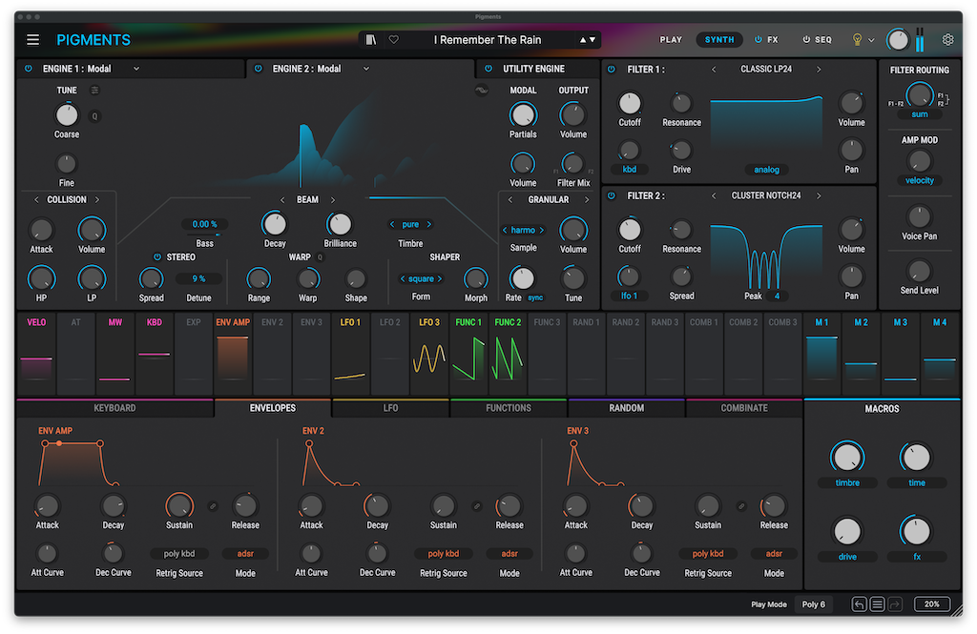
Task: Click preset name I Remember The Rain
Action: [x=488, y=40]
